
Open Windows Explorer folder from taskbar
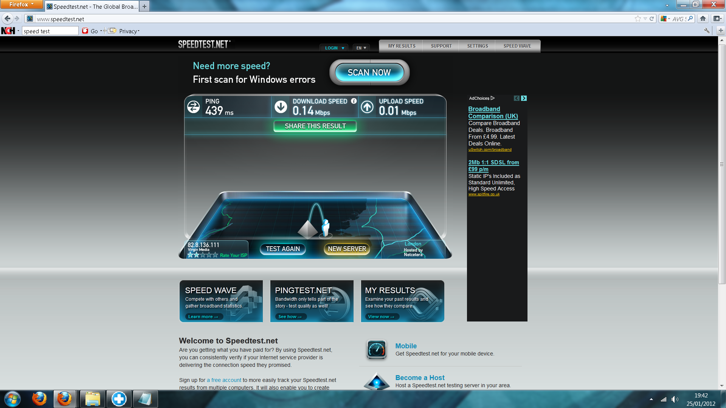[92, 399]
